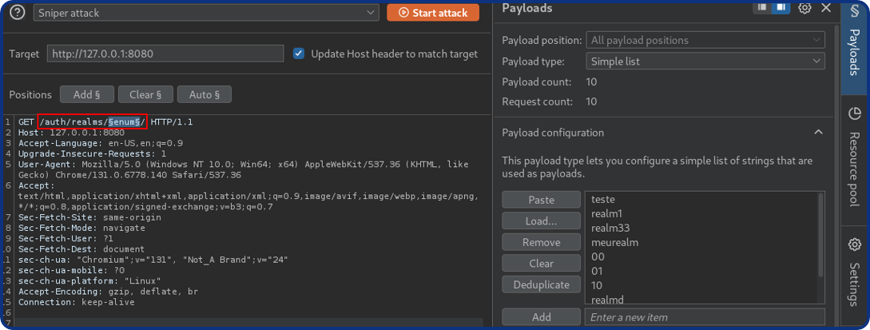
Task: Select the realm33 payload list entry
Action: pos(610,228)
